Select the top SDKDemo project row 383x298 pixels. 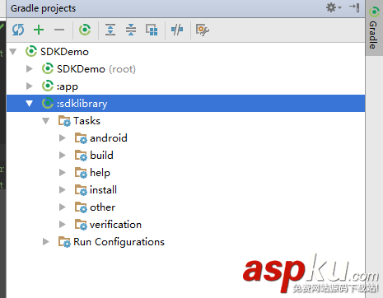[x=185, y=52]
